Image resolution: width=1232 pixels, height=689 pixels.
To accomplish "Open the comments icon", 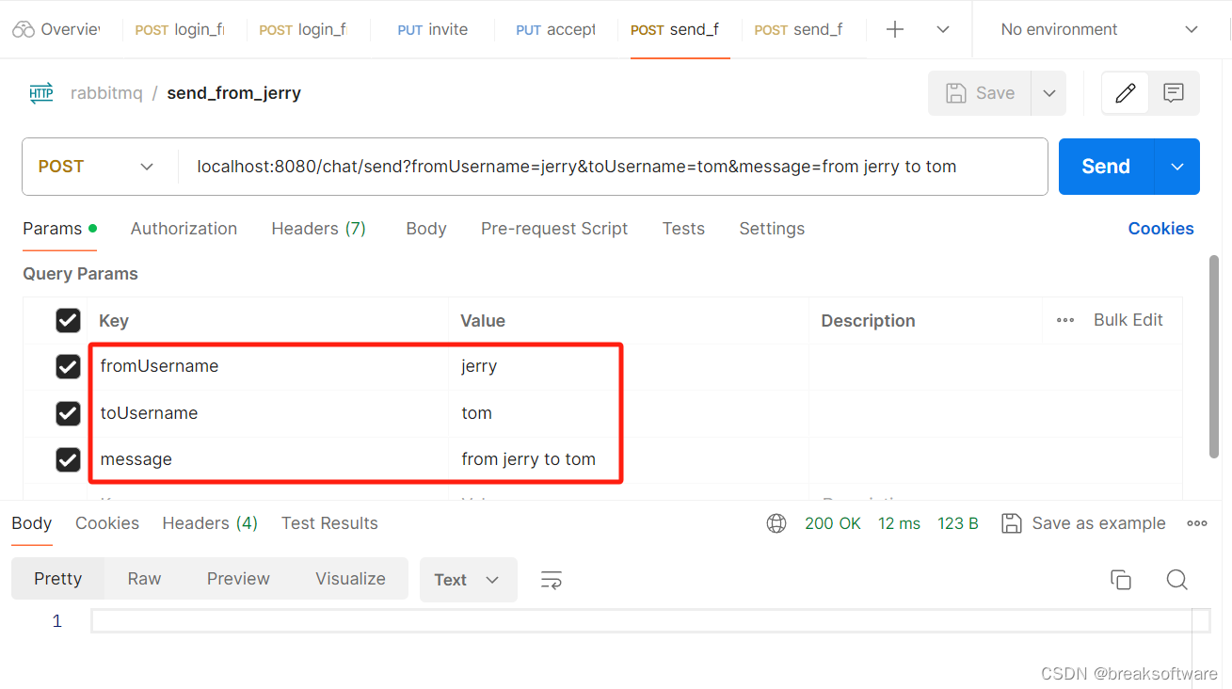I will tap(1173, 93).
